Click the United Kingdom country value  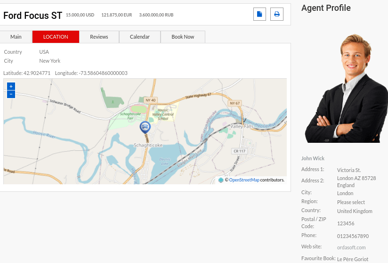click(355, 211)
